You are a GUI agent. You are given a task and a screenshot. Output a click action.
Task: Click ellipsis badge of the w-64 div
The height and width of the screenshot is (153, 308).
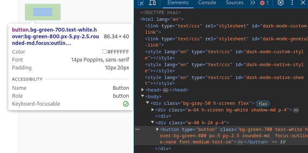(x=296, y=110)
